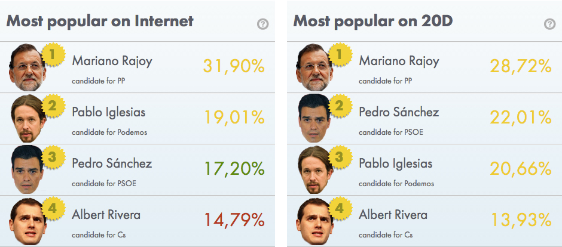This screenshot has height=247, width=562.
Task: Select rank 2 badge beside Pedro Sánchez, 20D
Action: 340,106
